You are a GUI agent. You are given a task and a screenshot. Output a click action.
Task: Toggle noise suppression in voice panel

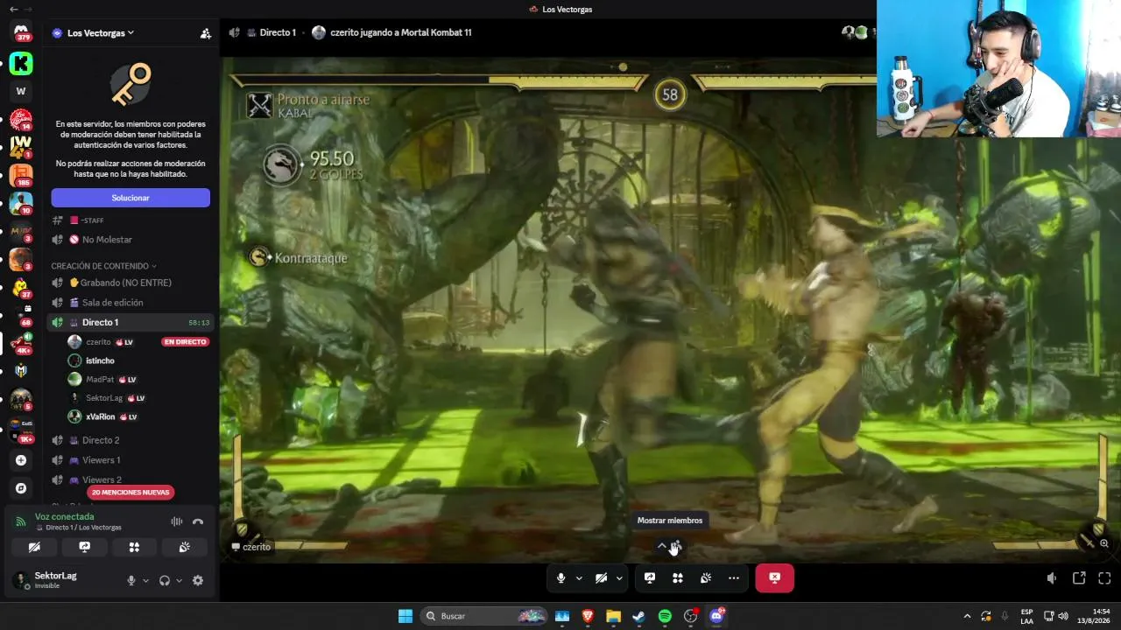pos(177,521)
